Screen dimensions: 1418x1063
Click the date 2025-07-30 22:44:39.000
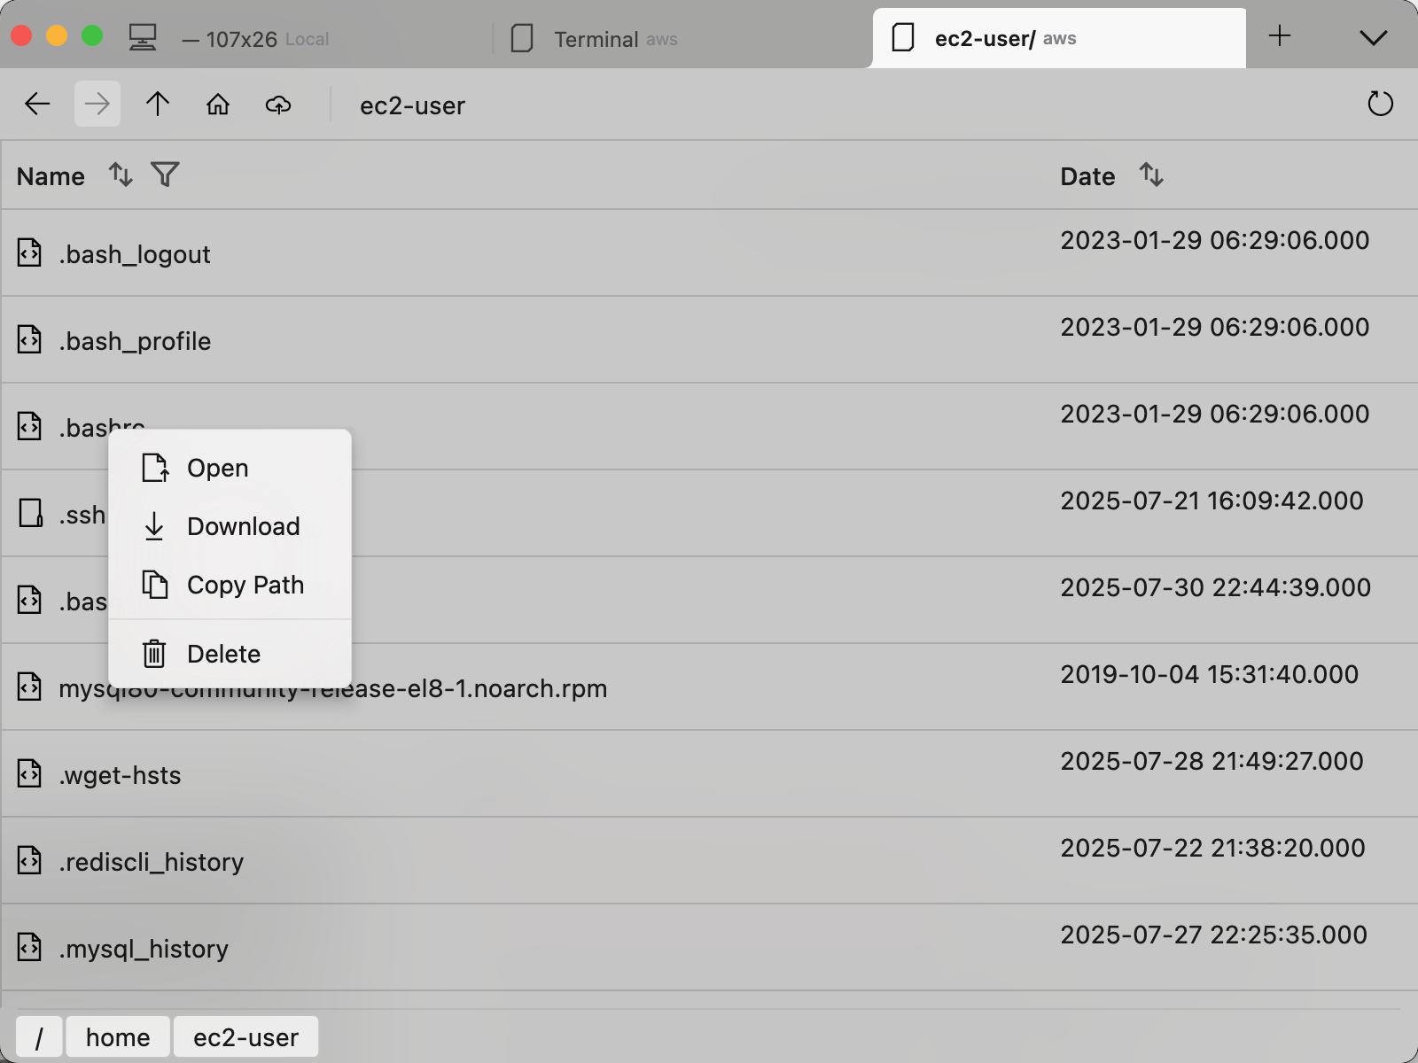1215,587
